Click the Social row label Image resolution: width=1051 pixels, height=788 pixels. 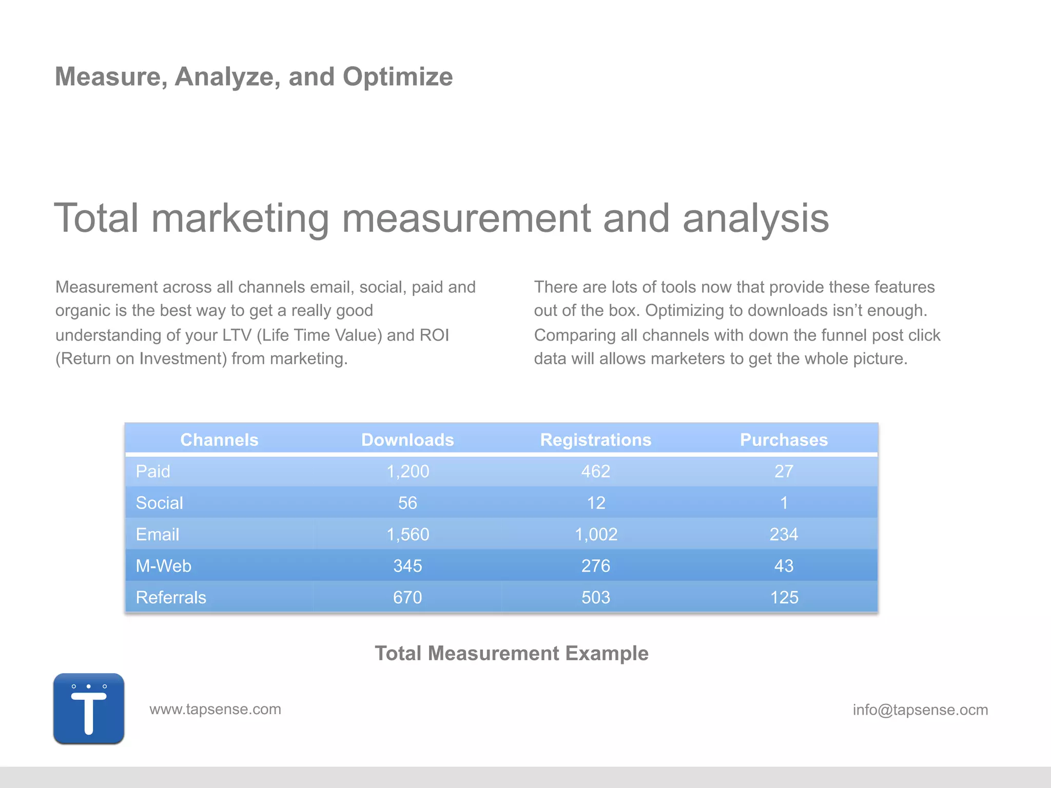pyautogui.click(x=159, y=503)
